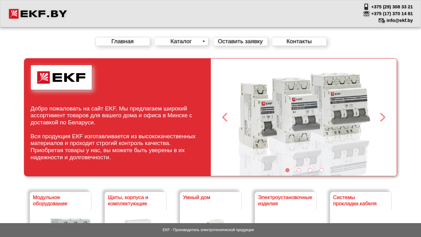Viewport: 421px width, 237px height.
Task: Open Контакты page
Action: point(299,41)
